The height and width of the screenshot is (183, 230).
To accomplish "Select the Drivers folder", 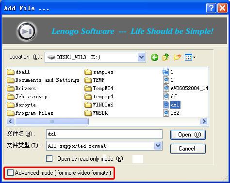I will point(21,88).
